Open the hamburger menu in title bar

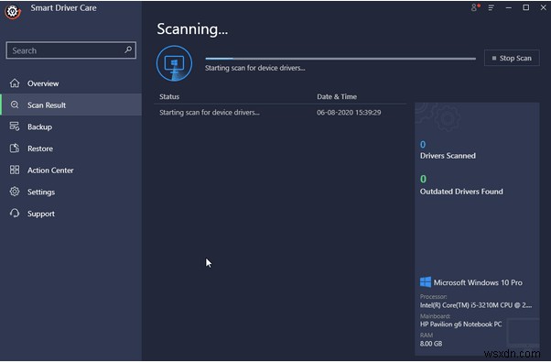click(491, 7)
